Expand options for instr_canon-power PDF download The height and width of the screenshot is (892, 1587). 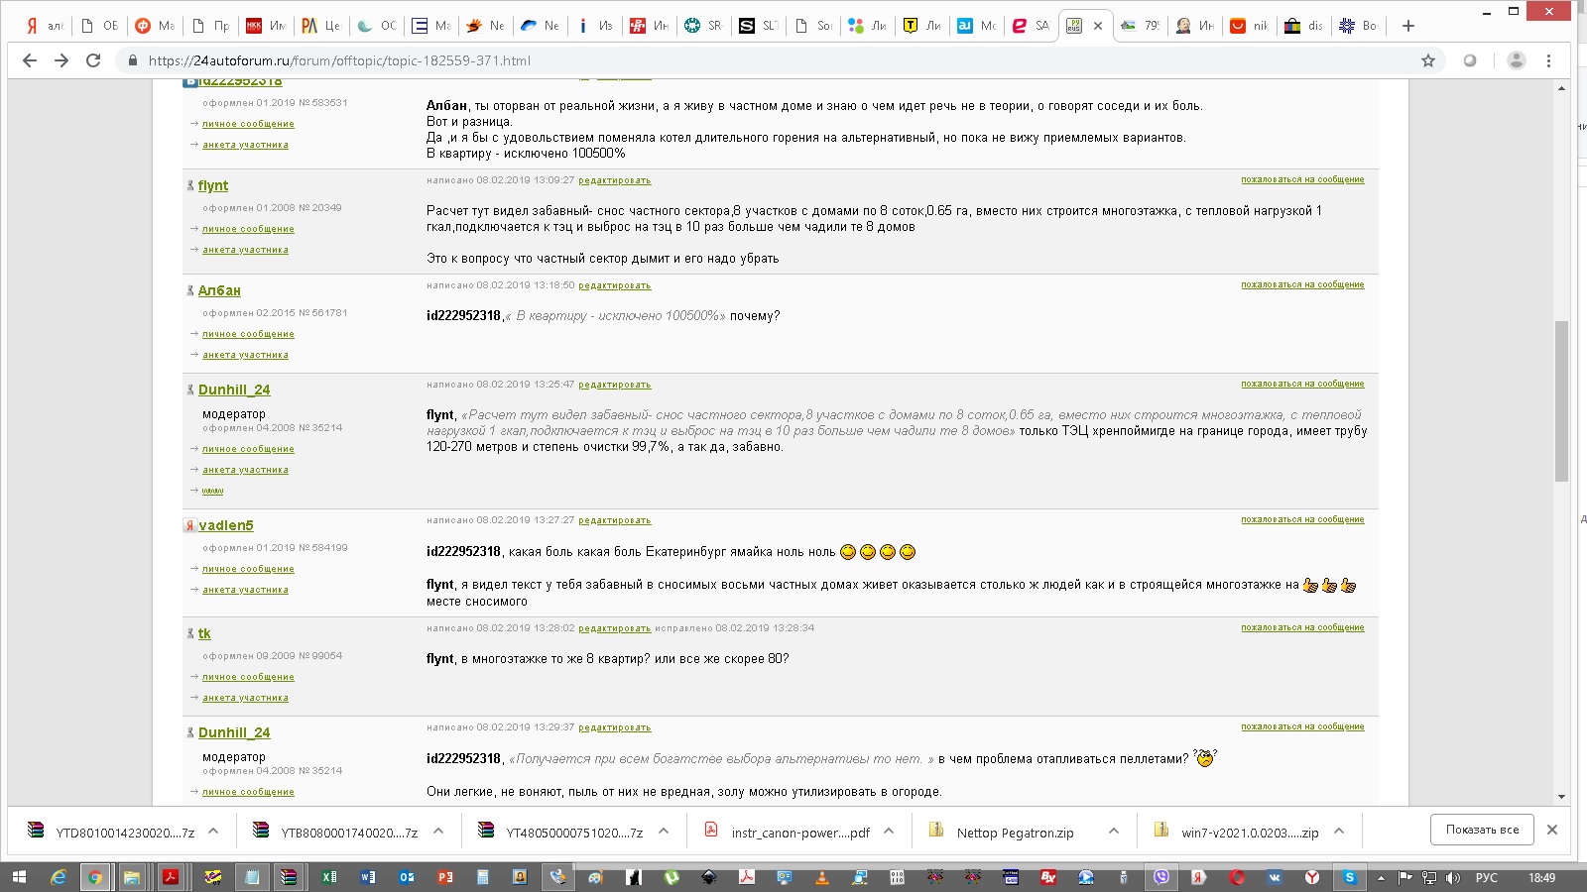(x=889, y=832)
